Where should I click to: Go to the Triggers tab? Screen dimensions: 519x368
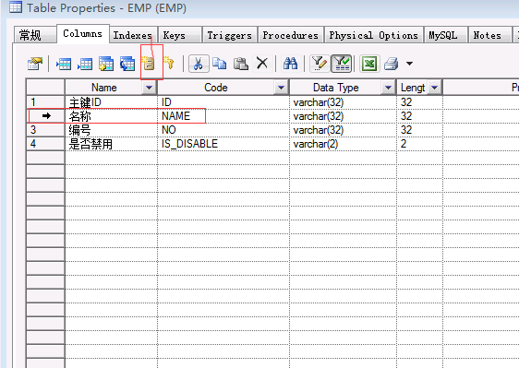tap(229, 35)
